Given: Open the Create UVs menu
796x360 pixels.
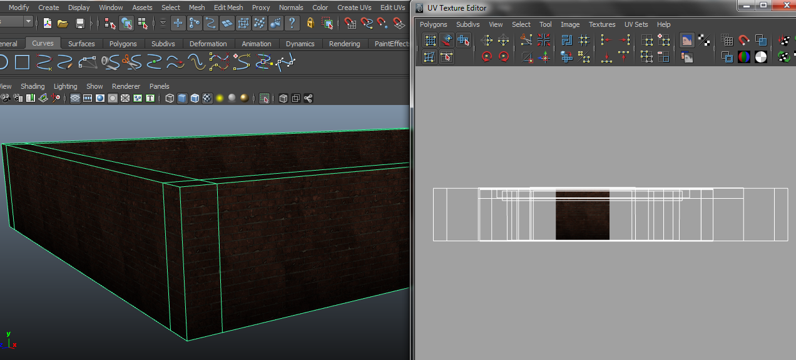Looking at the screenshot, I should [x=354, y=7].
